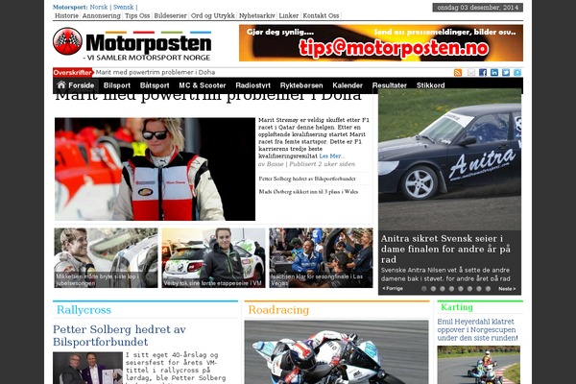Screen dimensions: 576x384
Task: Open the Roadracing section heading
Action: pyautogui.click(x=278, y=310)
